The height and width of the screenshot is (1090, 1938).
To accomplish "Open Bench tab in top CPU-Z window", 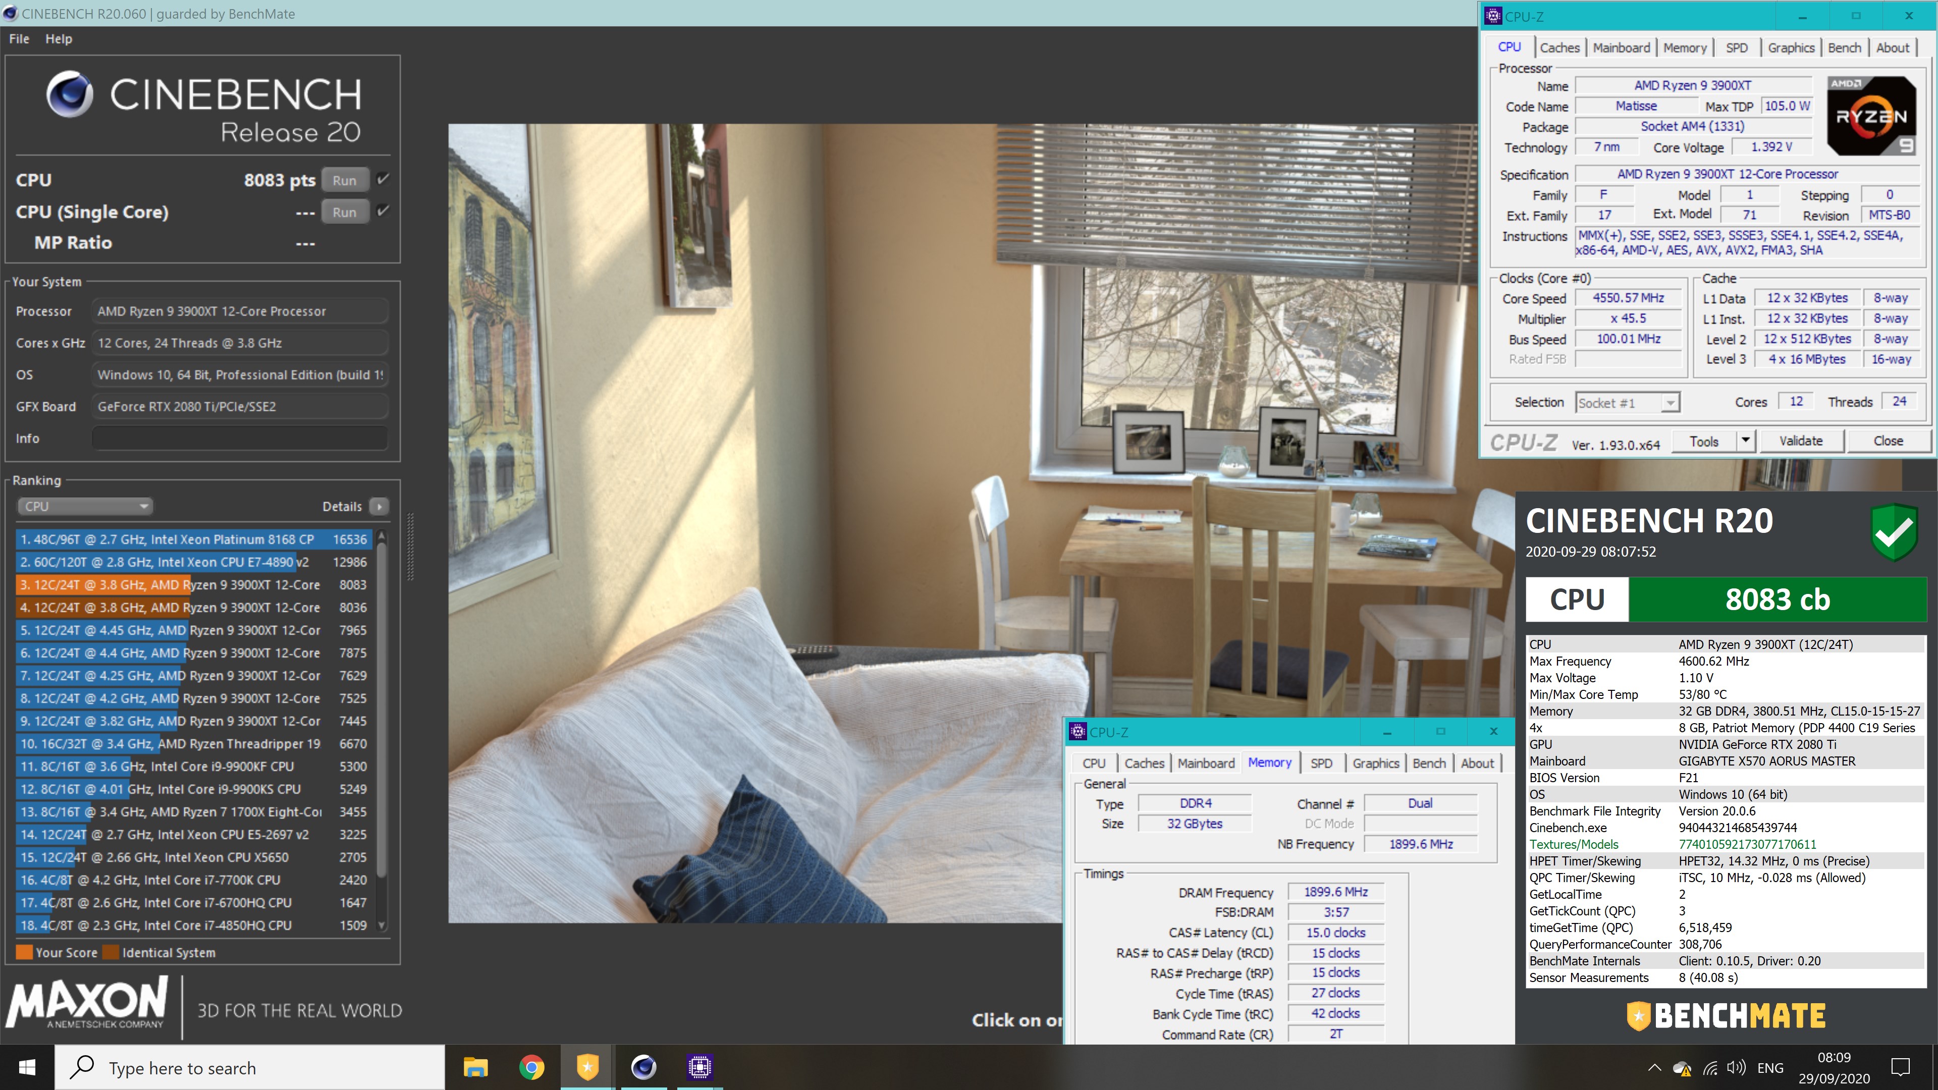I will [1844, 47].
